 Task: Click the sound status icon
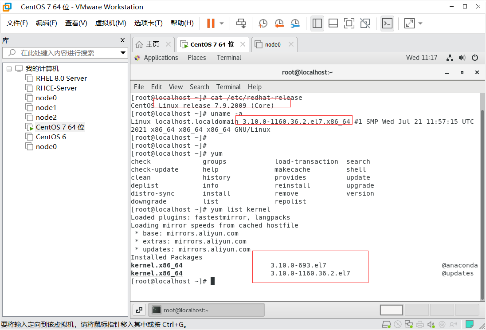pyautogui.click(x=431, y=325)
